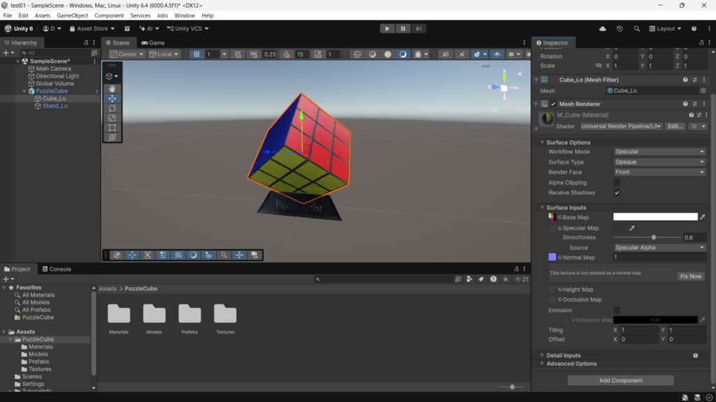Image resolution: width=716 pixels, height=402 pixels.
Task: Open the version history icon
Action: [620, 28]
